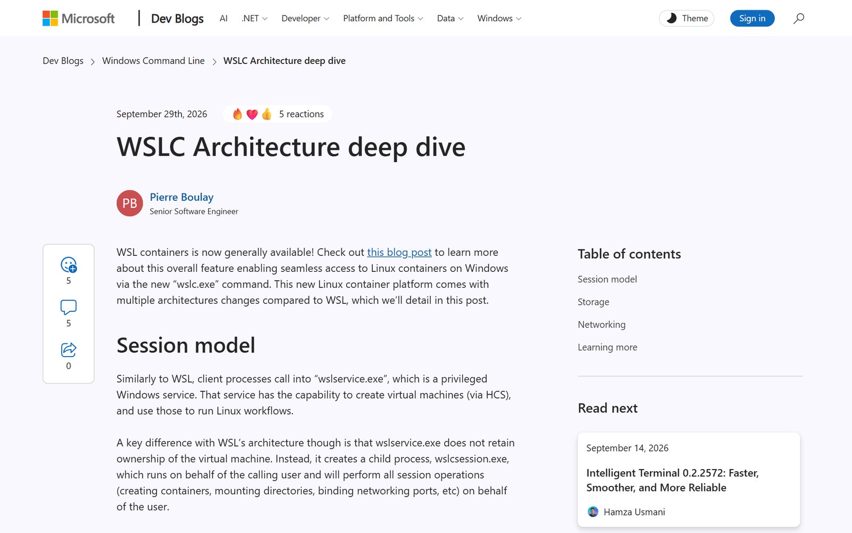The height and width of the screenshot is (533, 852).
Task: Click the Sign in button
Action: point(752,18)
